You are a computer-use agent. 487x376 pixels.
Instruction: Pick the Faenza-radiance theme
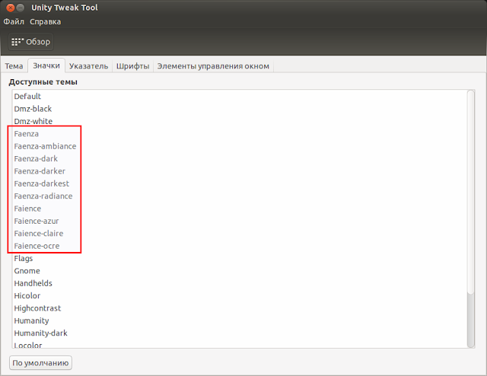(240, 196)
